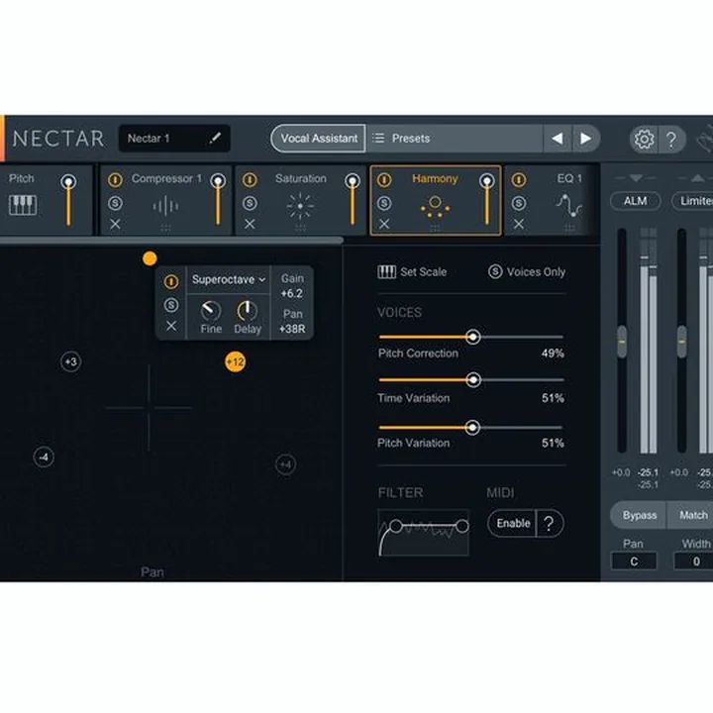This screenshot has width=713, height=713.
Task: Toggle Compressor 1 module power
Action: click(x=115, y=180)
